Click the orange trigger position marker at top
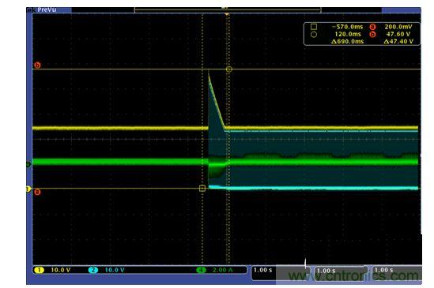 point(227,14)
